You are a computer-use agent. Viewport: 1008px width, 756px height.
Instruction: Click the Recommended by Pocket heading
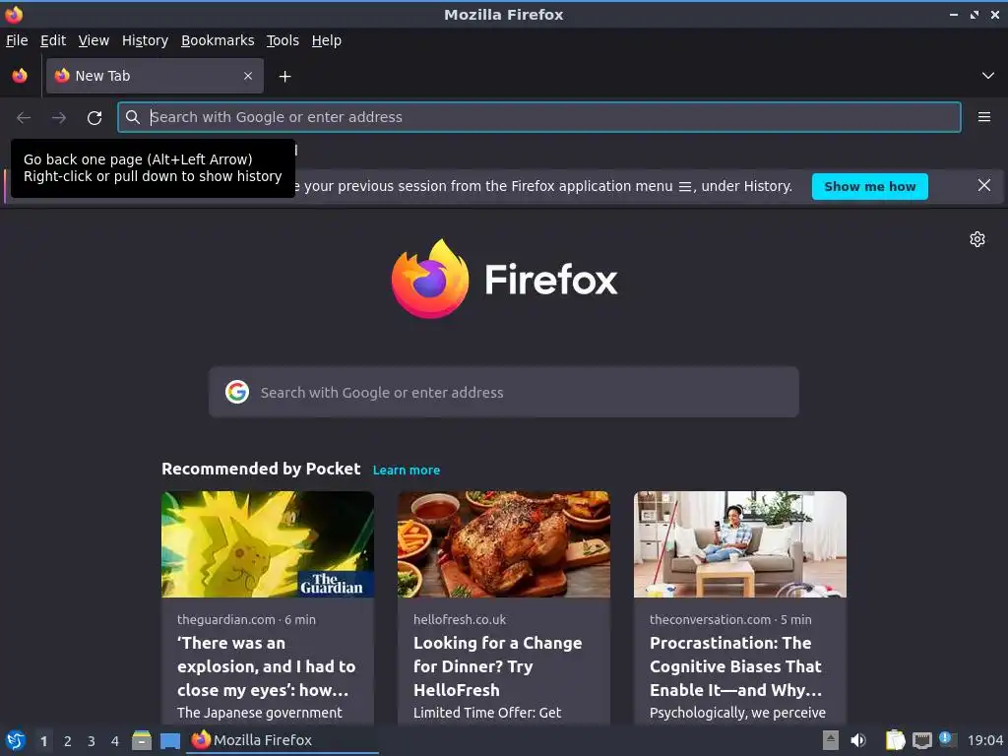point(261,469)
